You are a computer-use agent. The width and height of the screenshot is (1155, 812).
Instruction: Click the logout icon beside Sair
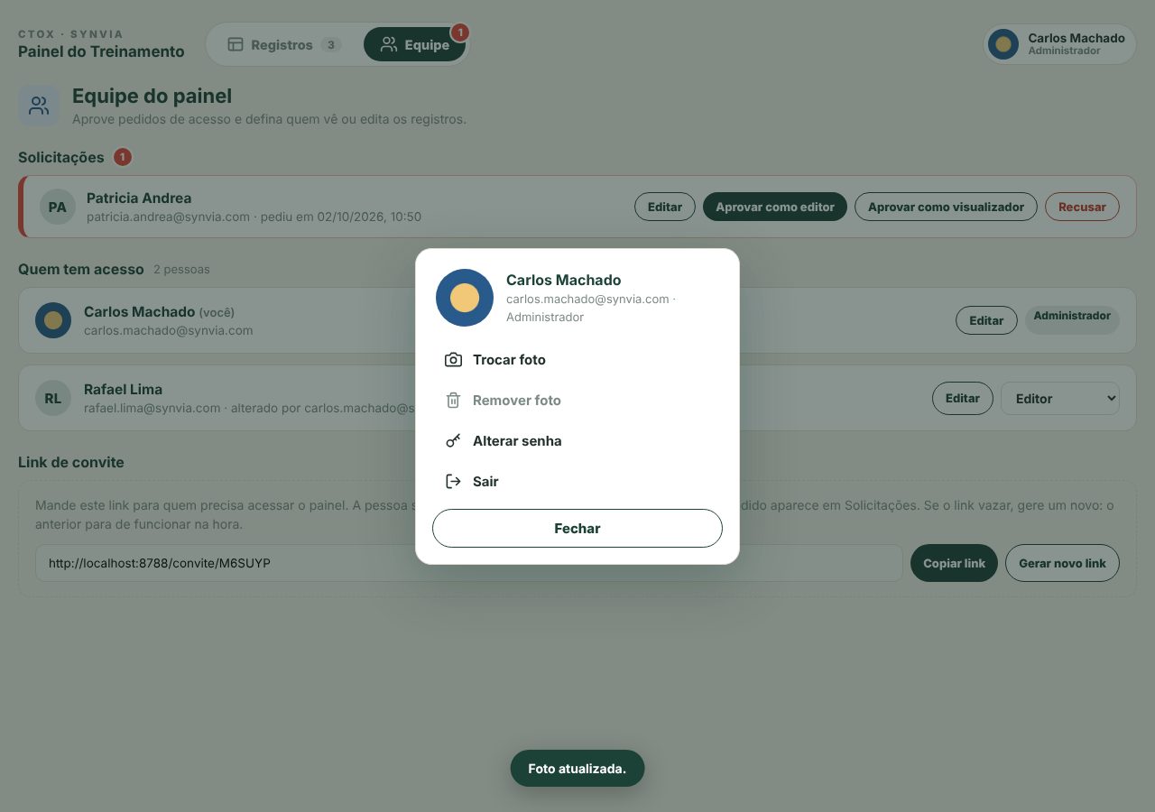453,482
